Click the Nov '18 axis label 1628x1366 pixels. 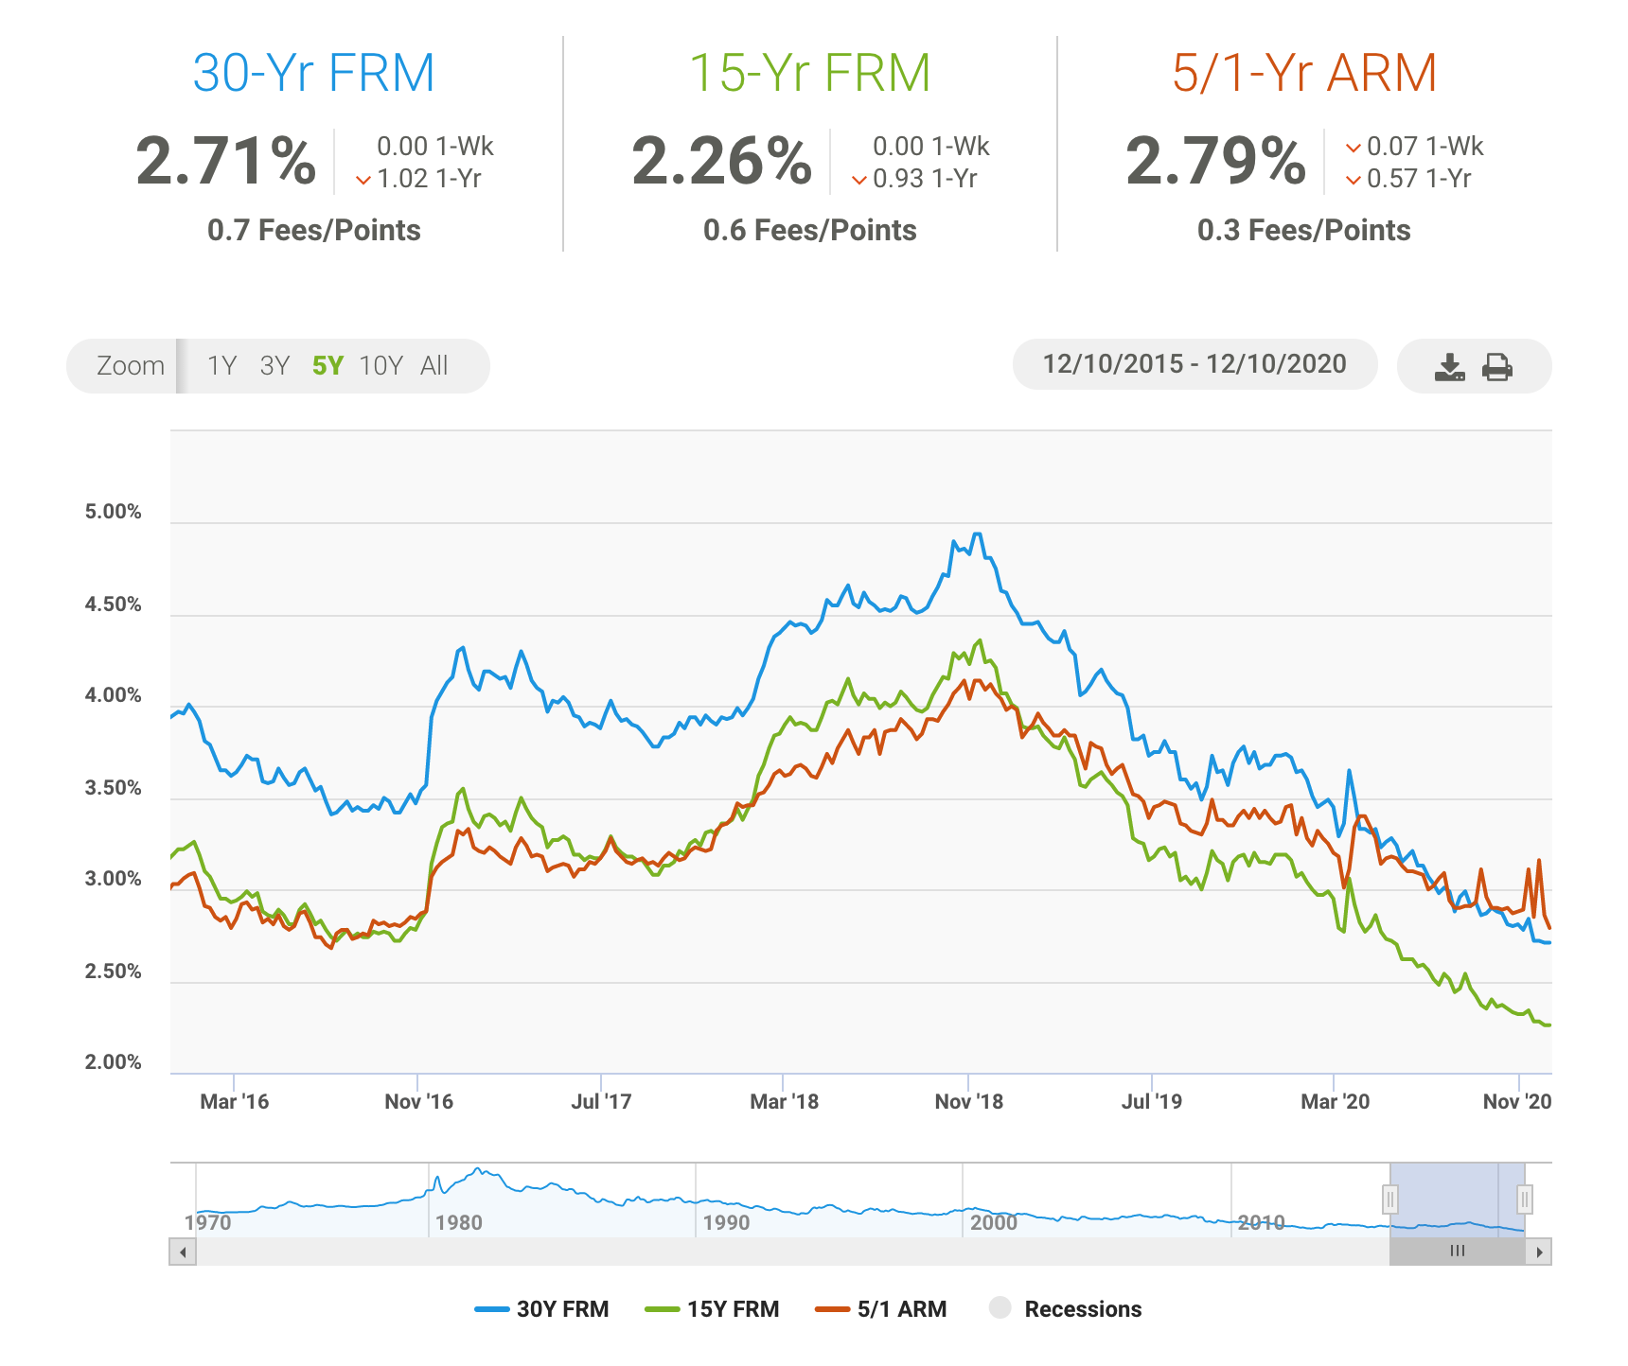968,1101
